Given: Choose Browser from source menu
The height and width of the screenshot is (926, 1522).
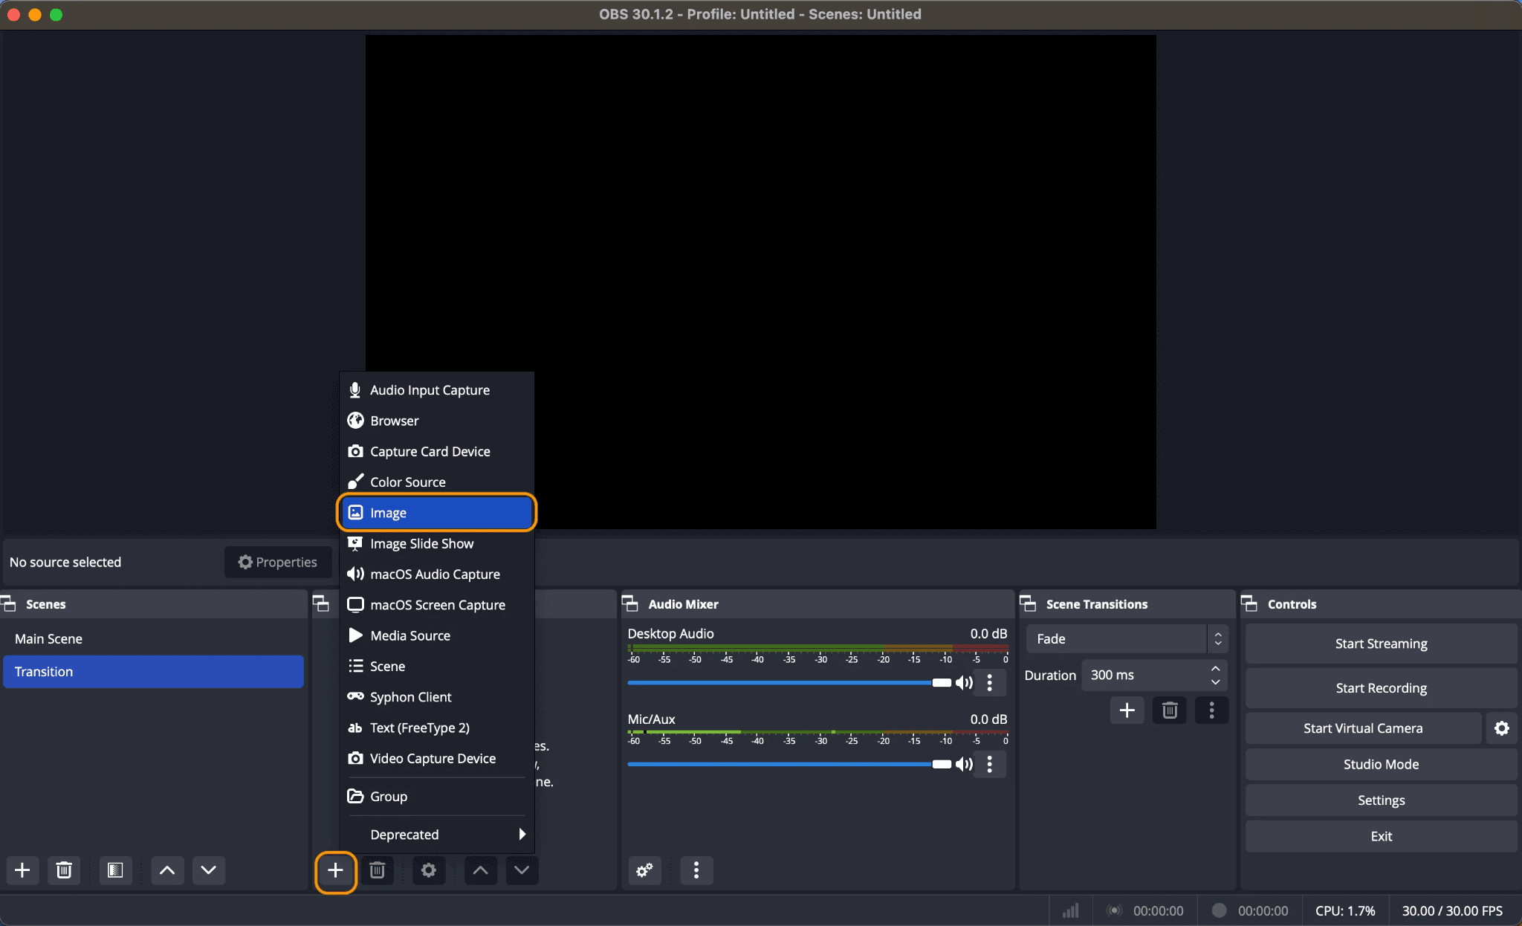Looking at the screenshot, I should [x=437, y=421].
